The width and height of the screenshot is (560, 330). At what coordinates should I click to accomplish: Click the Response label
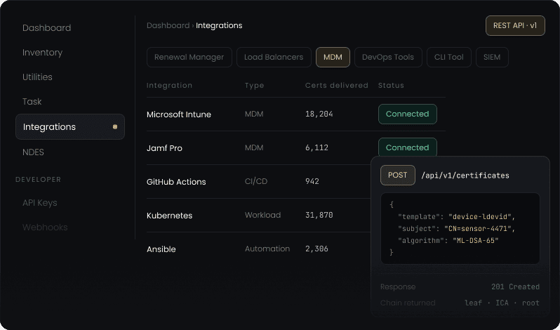[x=397, y=286]
